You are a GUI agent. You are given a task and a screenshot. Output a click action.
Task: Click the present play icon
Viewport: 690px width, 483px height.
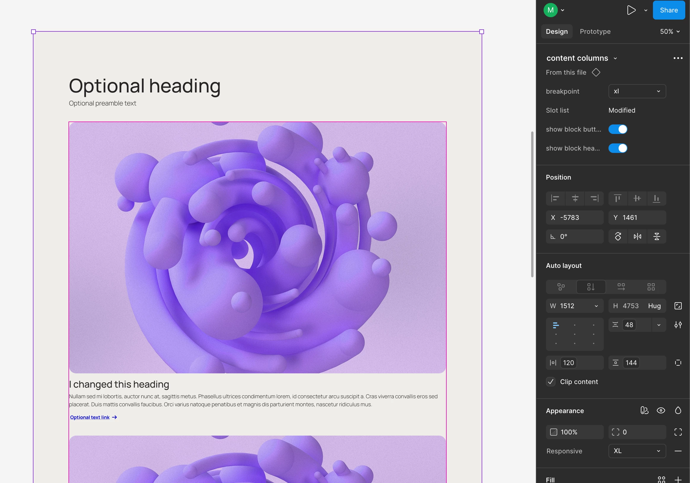click(631, 10)
